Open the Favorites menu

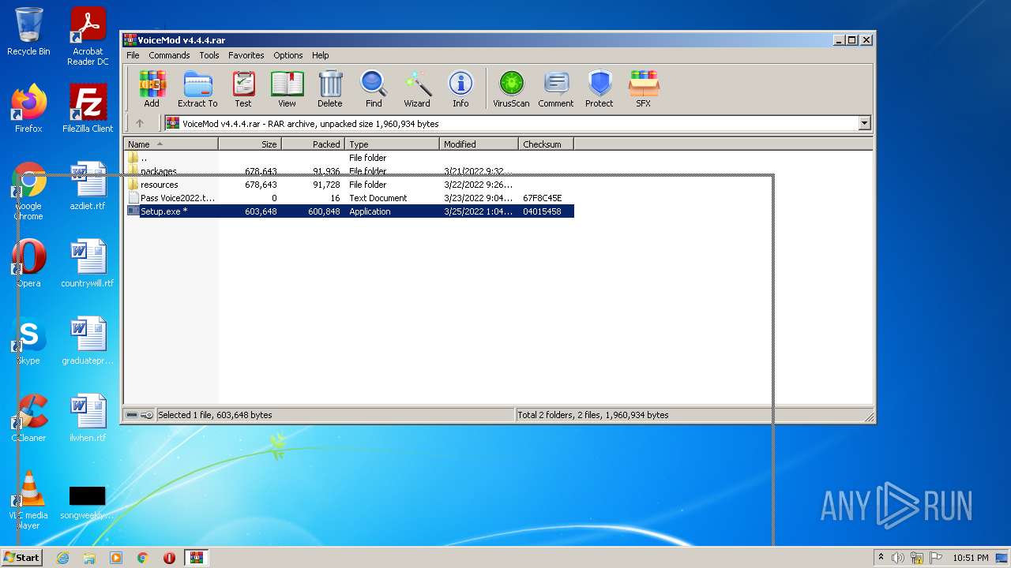[x=246, y=55]
